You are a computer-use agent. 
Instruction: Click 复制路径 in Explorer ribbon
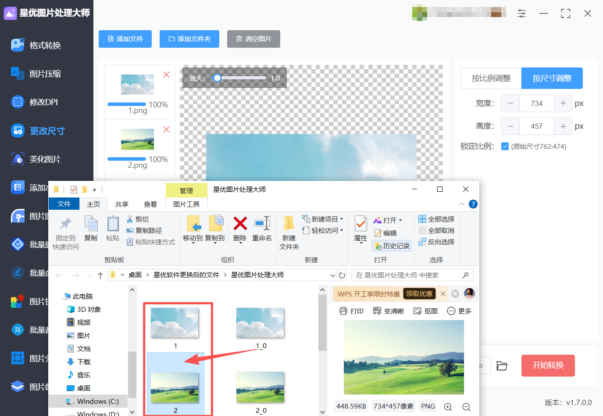[144, 231]
